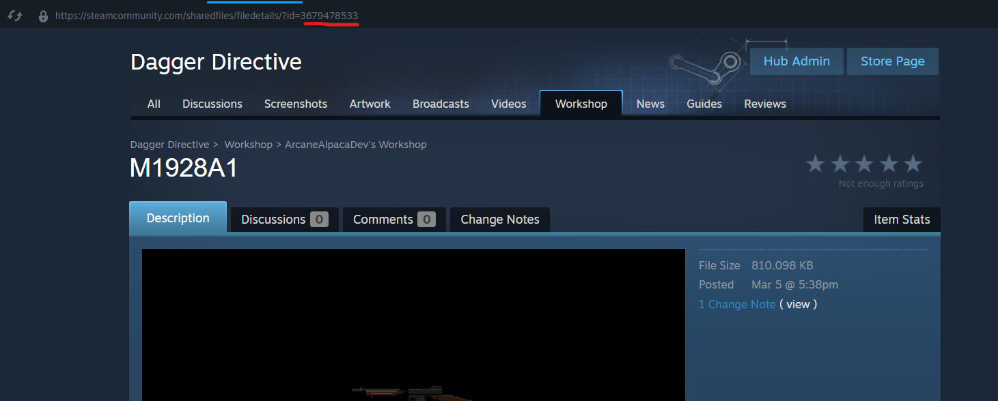Open the Store Page button
This screenshot has height=401, width=998.
893,61
